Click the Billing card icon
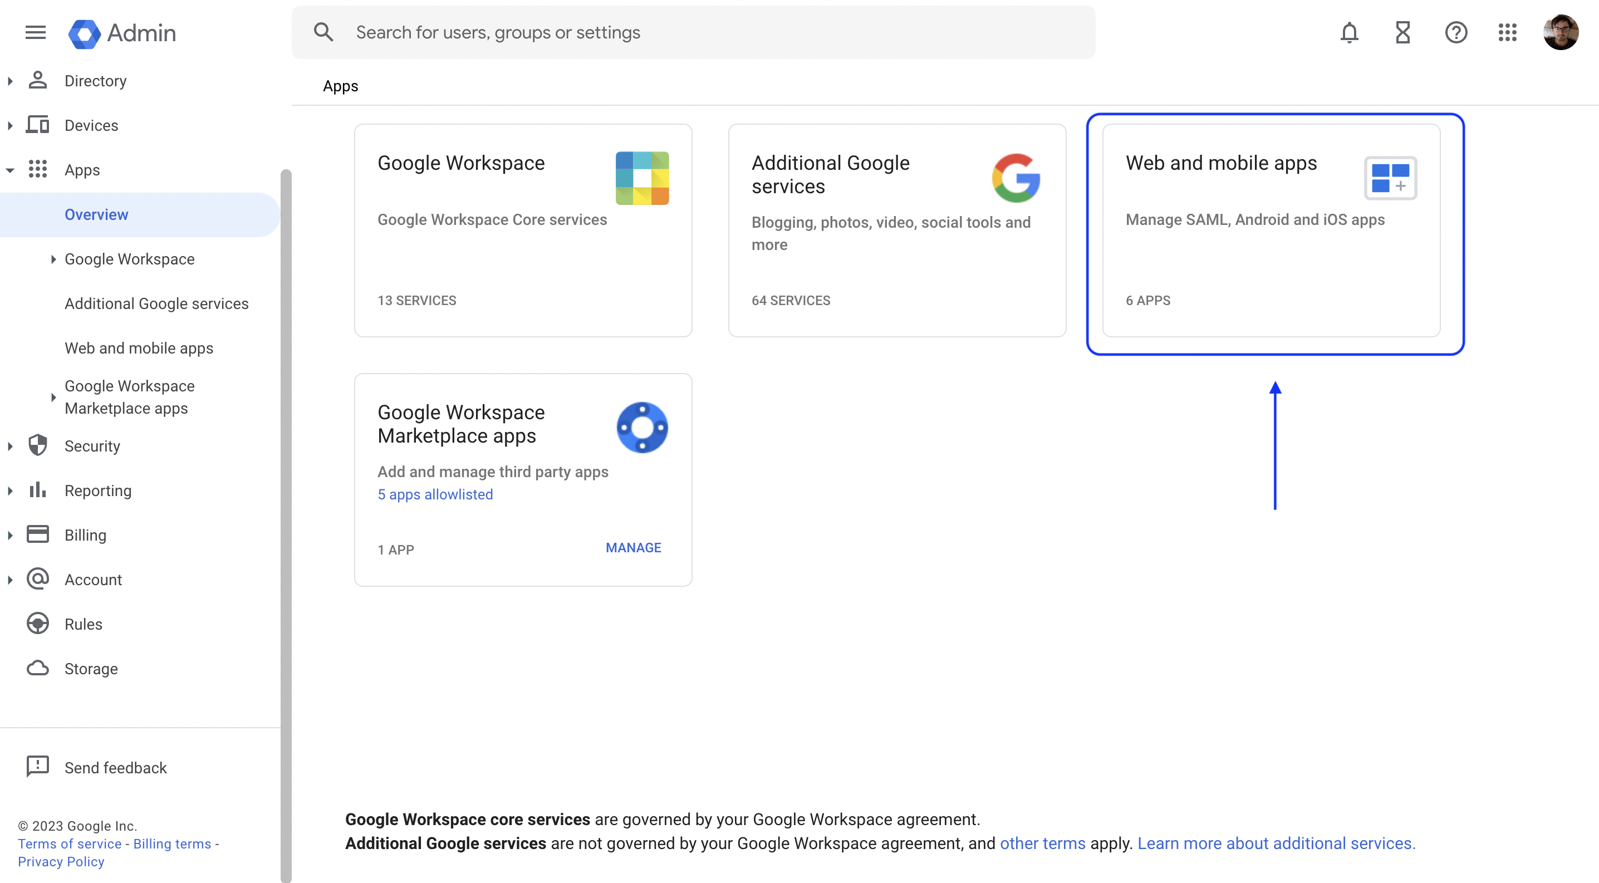The image size is (1599, 883). click(x=38, y=534)
